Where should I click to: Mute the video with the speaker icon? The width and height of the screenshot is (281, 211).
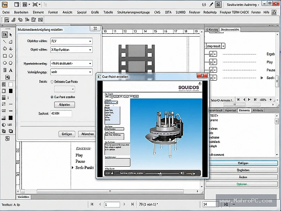coord(182,173)
